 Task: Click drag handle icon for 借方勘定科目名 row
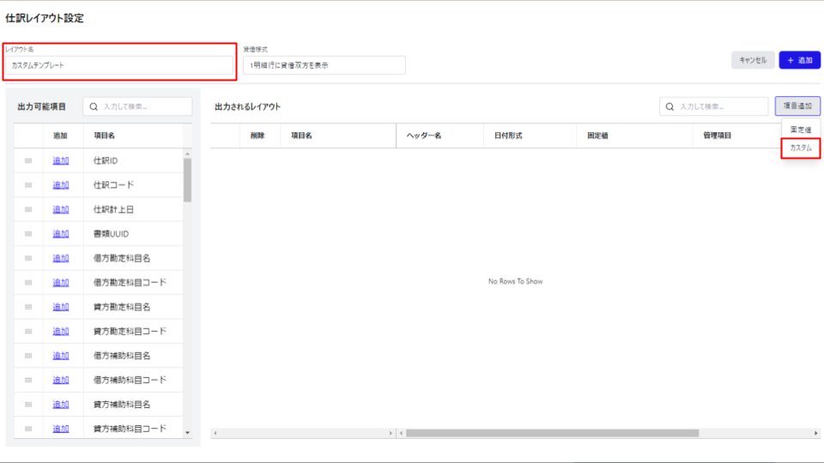tap(28, 258)
